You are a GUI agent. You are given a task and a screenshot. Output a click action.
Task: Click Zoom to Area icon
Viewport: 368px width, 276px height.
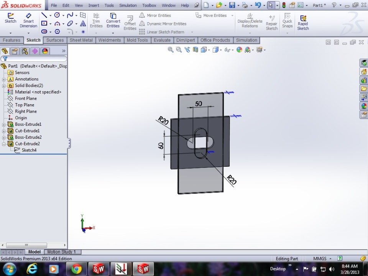pyautogui.click(x=179, y=49)
